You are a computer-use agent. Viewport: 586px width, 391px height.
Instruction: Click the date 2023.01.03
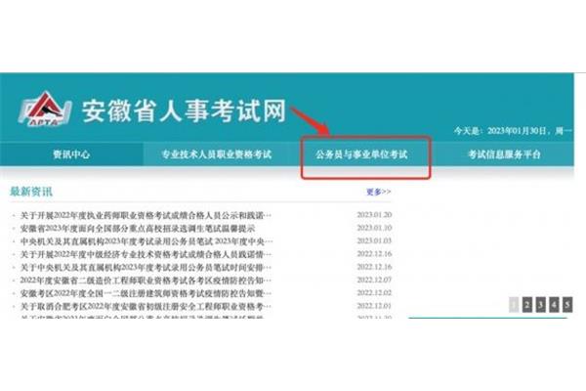pos(374,240)
